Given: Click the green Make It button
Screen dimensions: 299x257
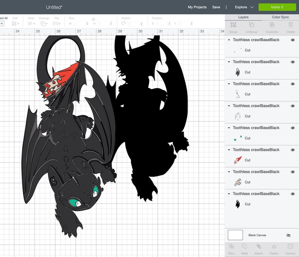Looking at the screenshot, I should (x=277, y=7).
